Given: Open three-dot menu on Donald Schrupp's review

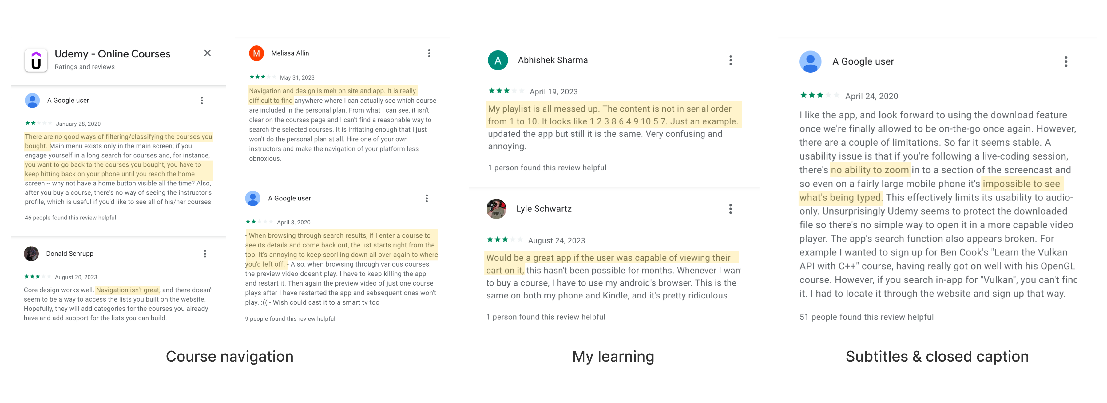Looking at the screenshot, I should (x=205, y=254).
